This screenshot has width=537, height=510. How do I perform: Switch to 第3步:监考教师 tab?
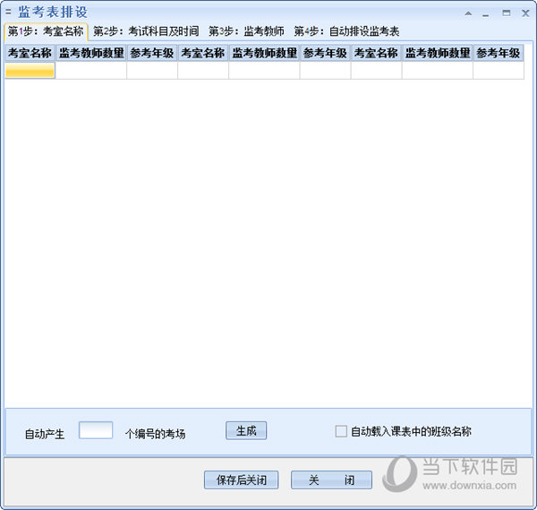[246, 31]
